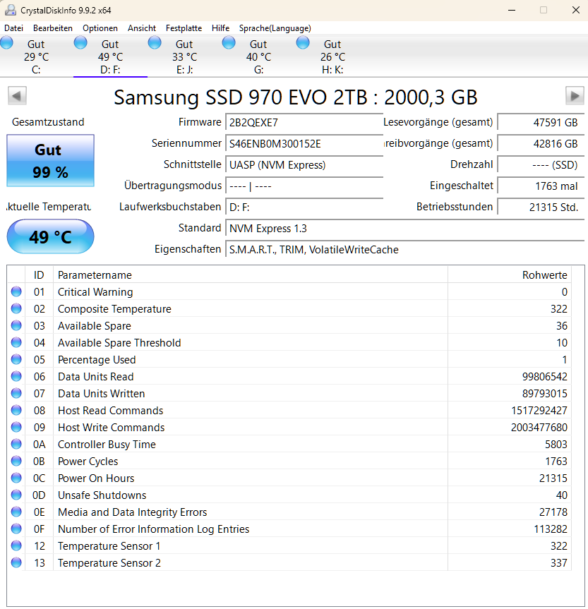Click status icon of Composite Temperature row
Image resolution: width=588 pixels, height=609 pixels.
point(16,308)
